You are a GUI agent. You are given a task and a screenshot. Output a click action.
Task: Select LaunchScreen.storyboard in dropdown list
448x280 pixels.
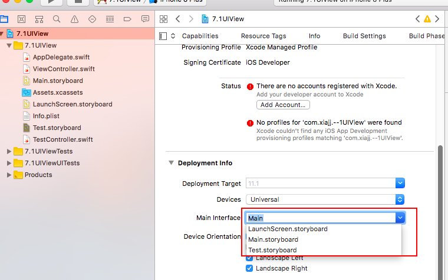pos(288,229)
